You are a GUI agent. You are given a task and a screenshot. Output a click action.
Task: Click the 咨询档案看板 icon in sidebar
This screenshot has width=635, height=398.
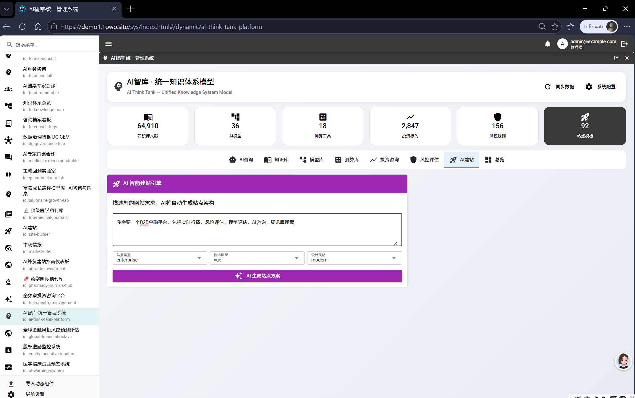point(9,123)
